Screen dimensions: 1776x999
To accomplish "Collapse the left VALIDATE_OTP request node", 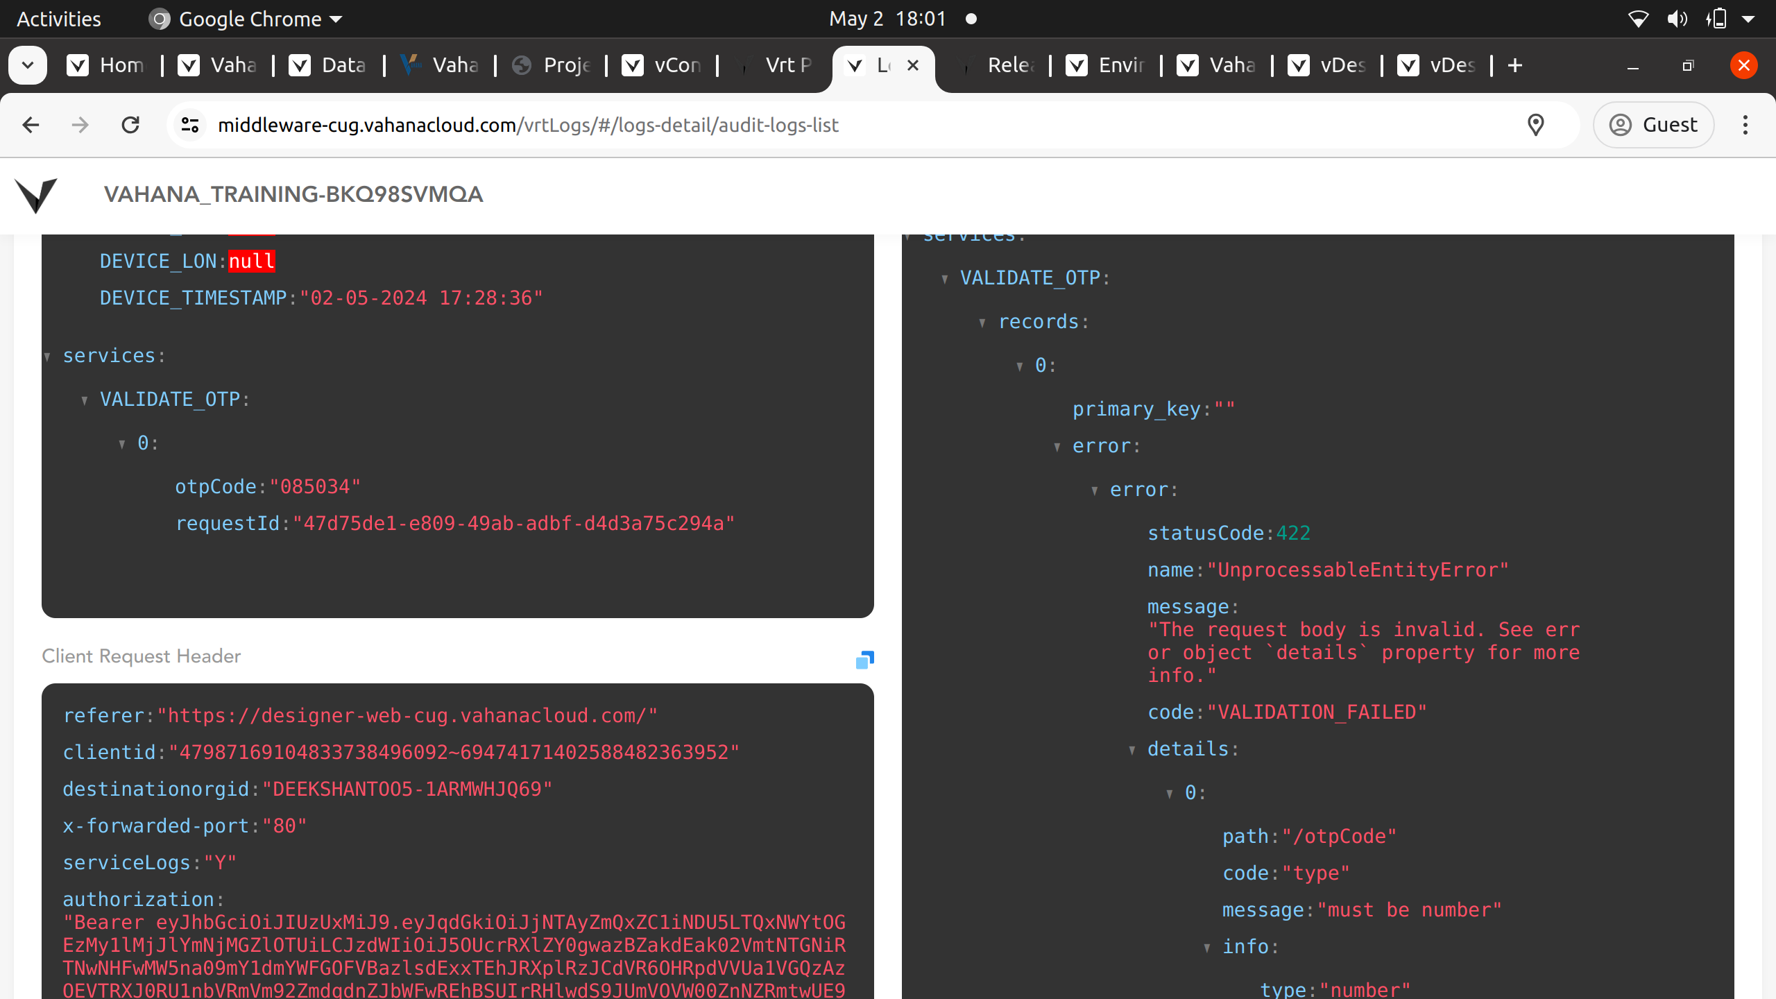I will [x=85, y=400].
